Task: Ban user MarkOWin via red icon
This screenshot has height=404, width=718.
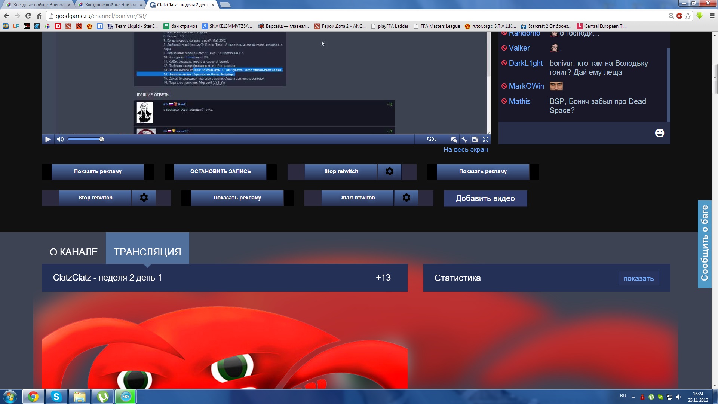Action: pos(504,86)
